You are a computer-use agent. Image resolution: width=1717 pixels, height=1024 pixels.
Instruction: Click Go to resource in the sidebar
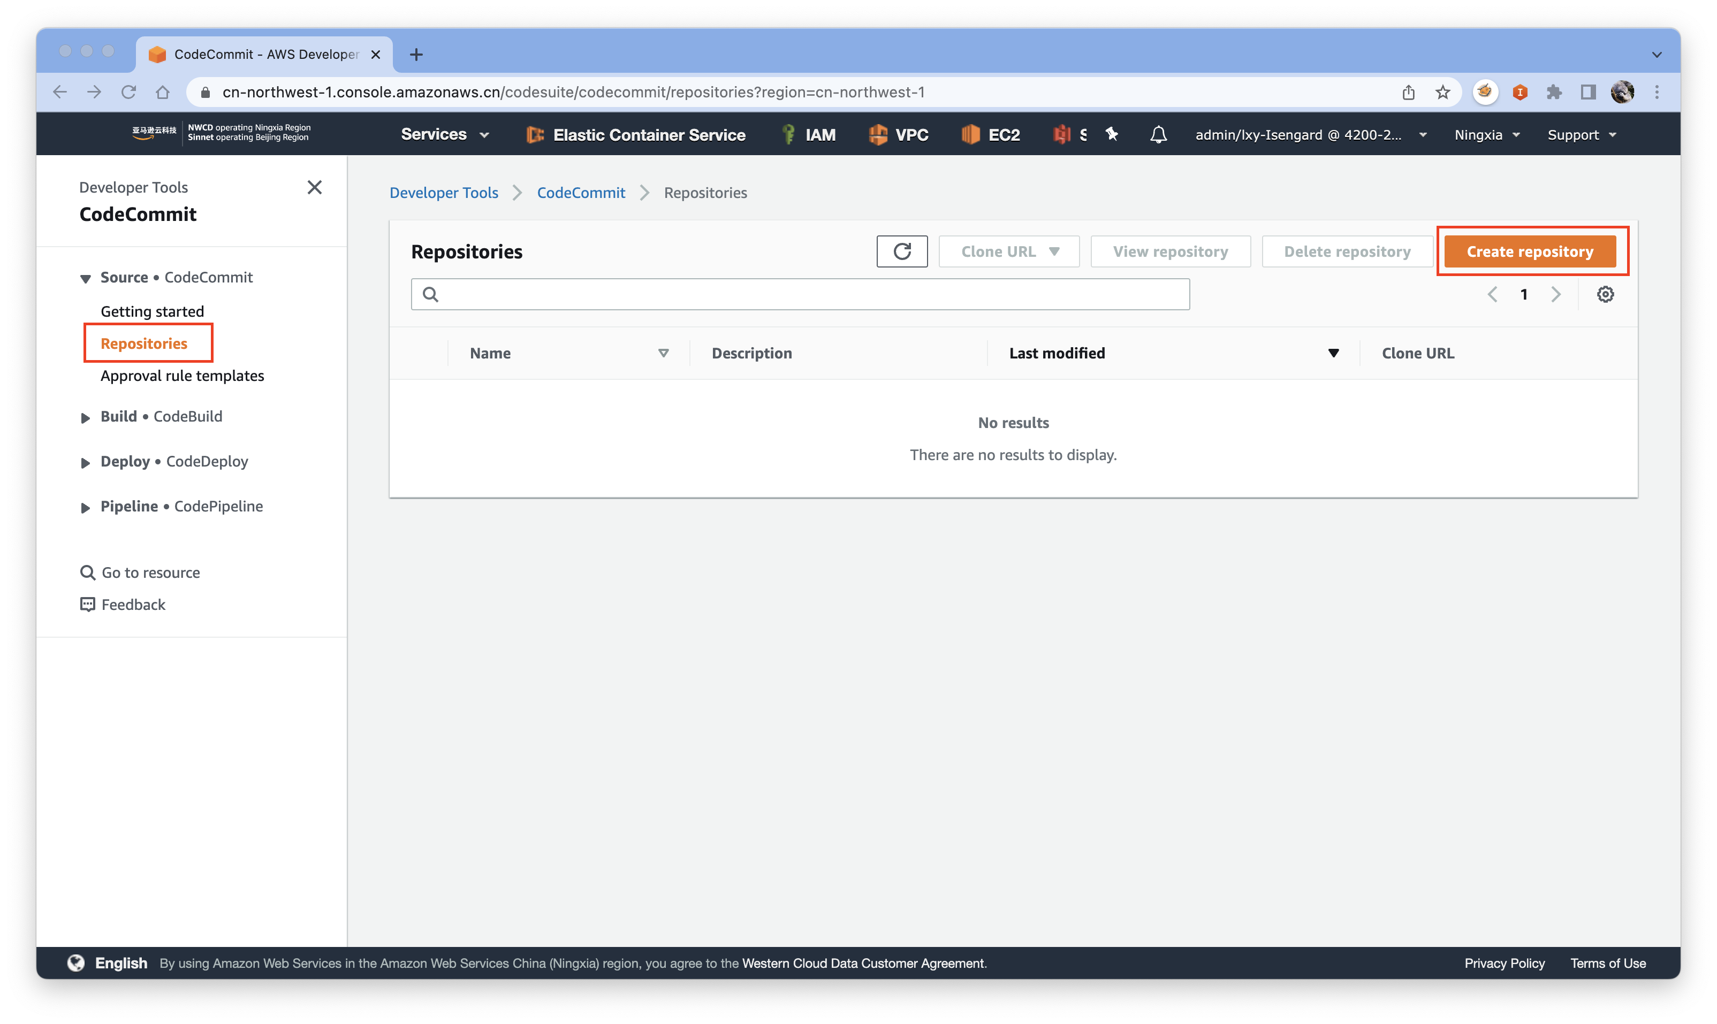[x=140, y=572]
